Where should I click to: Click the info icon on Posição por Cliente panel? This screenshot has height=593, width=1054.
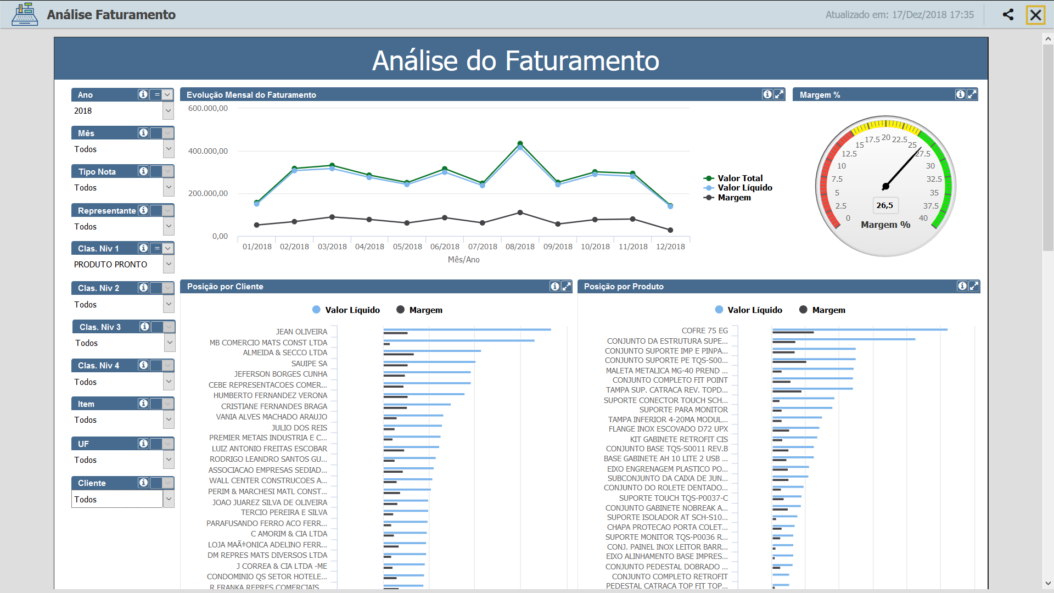pos(554,286)
